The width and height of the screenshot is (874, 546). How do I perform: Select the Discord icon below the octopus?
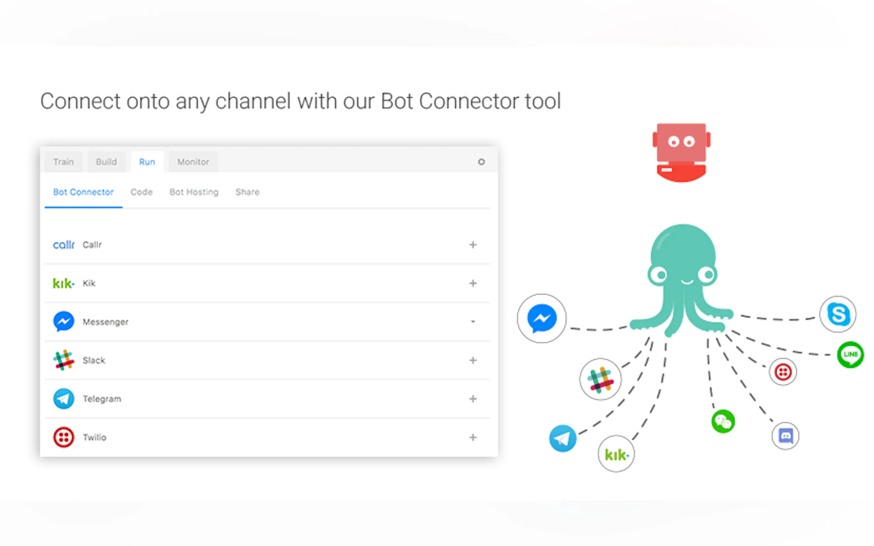[x=786, y=436]
